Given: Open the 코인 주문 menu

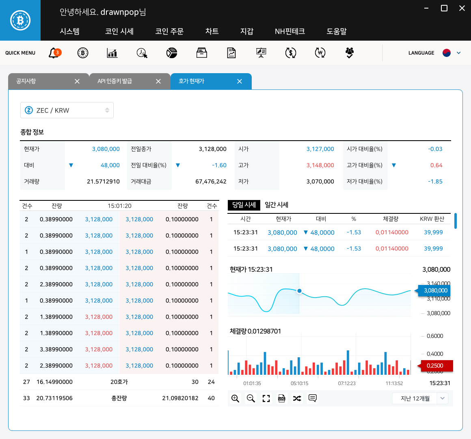Looking at the screenshot, I should point(169,31).
